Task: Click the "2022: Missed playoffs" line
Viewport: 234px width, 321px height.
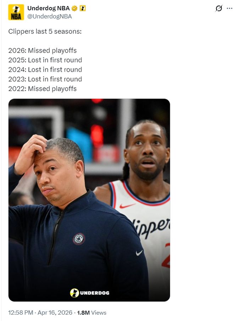Action: click(x=43, y=89)
